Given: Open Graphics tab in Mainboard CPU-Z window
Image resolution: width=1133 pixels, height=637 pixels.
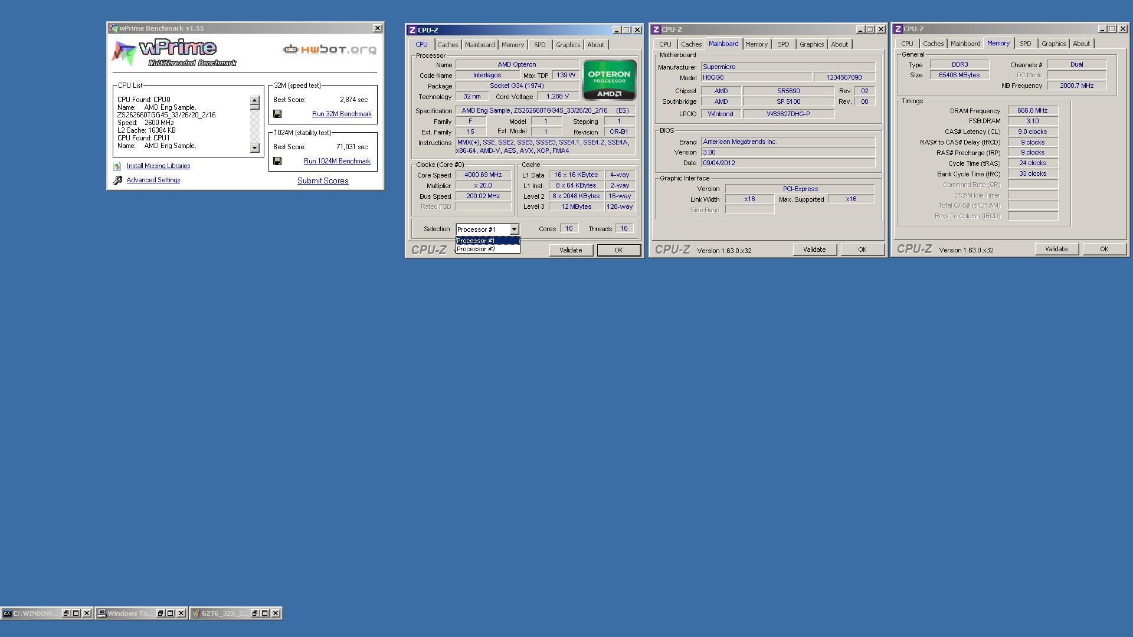Looking at the screenshot, I should point(811,44).
